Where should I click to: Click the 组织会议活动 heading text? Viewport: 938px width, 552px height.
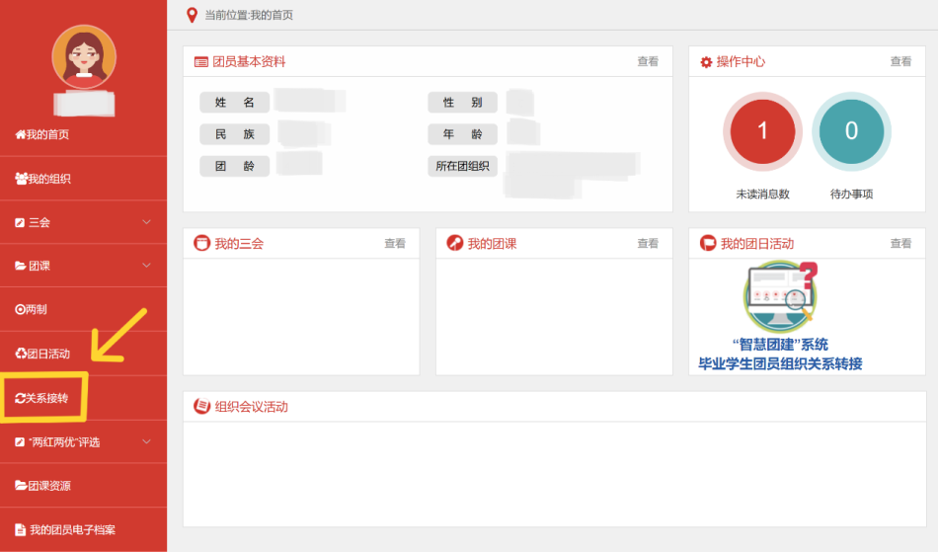pos(251,407)
